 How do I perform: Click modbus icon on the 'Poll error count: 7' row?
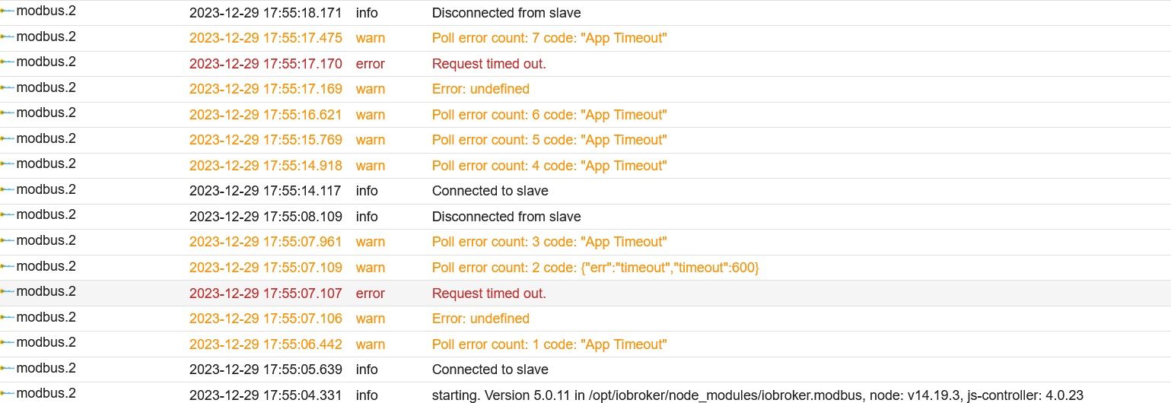point(8,36)
